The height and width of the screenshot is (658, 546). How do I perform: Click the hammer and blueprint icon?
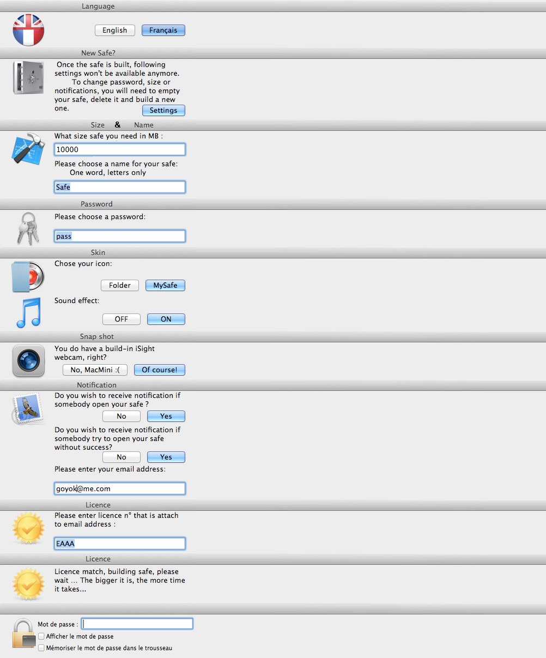pyautogui.click(x=28, y=149)
